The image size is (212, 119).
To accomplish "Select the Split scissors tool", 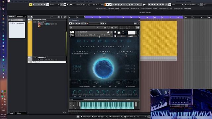I will click(119, 5).
